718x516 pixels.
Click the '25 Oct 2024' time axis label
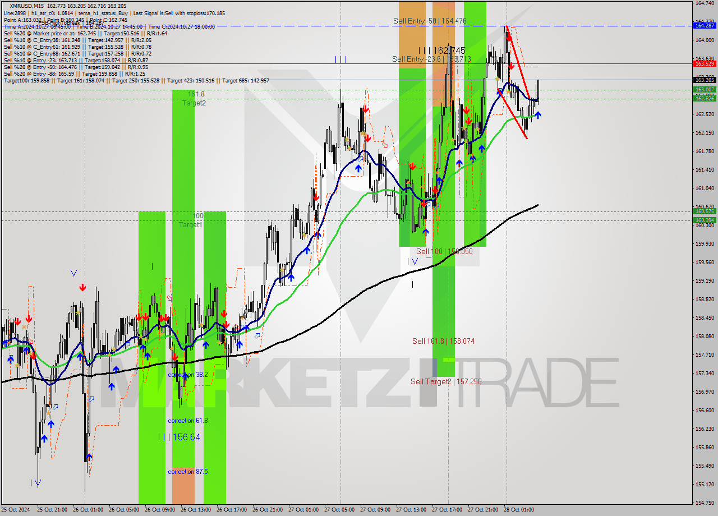click(16, 510)
